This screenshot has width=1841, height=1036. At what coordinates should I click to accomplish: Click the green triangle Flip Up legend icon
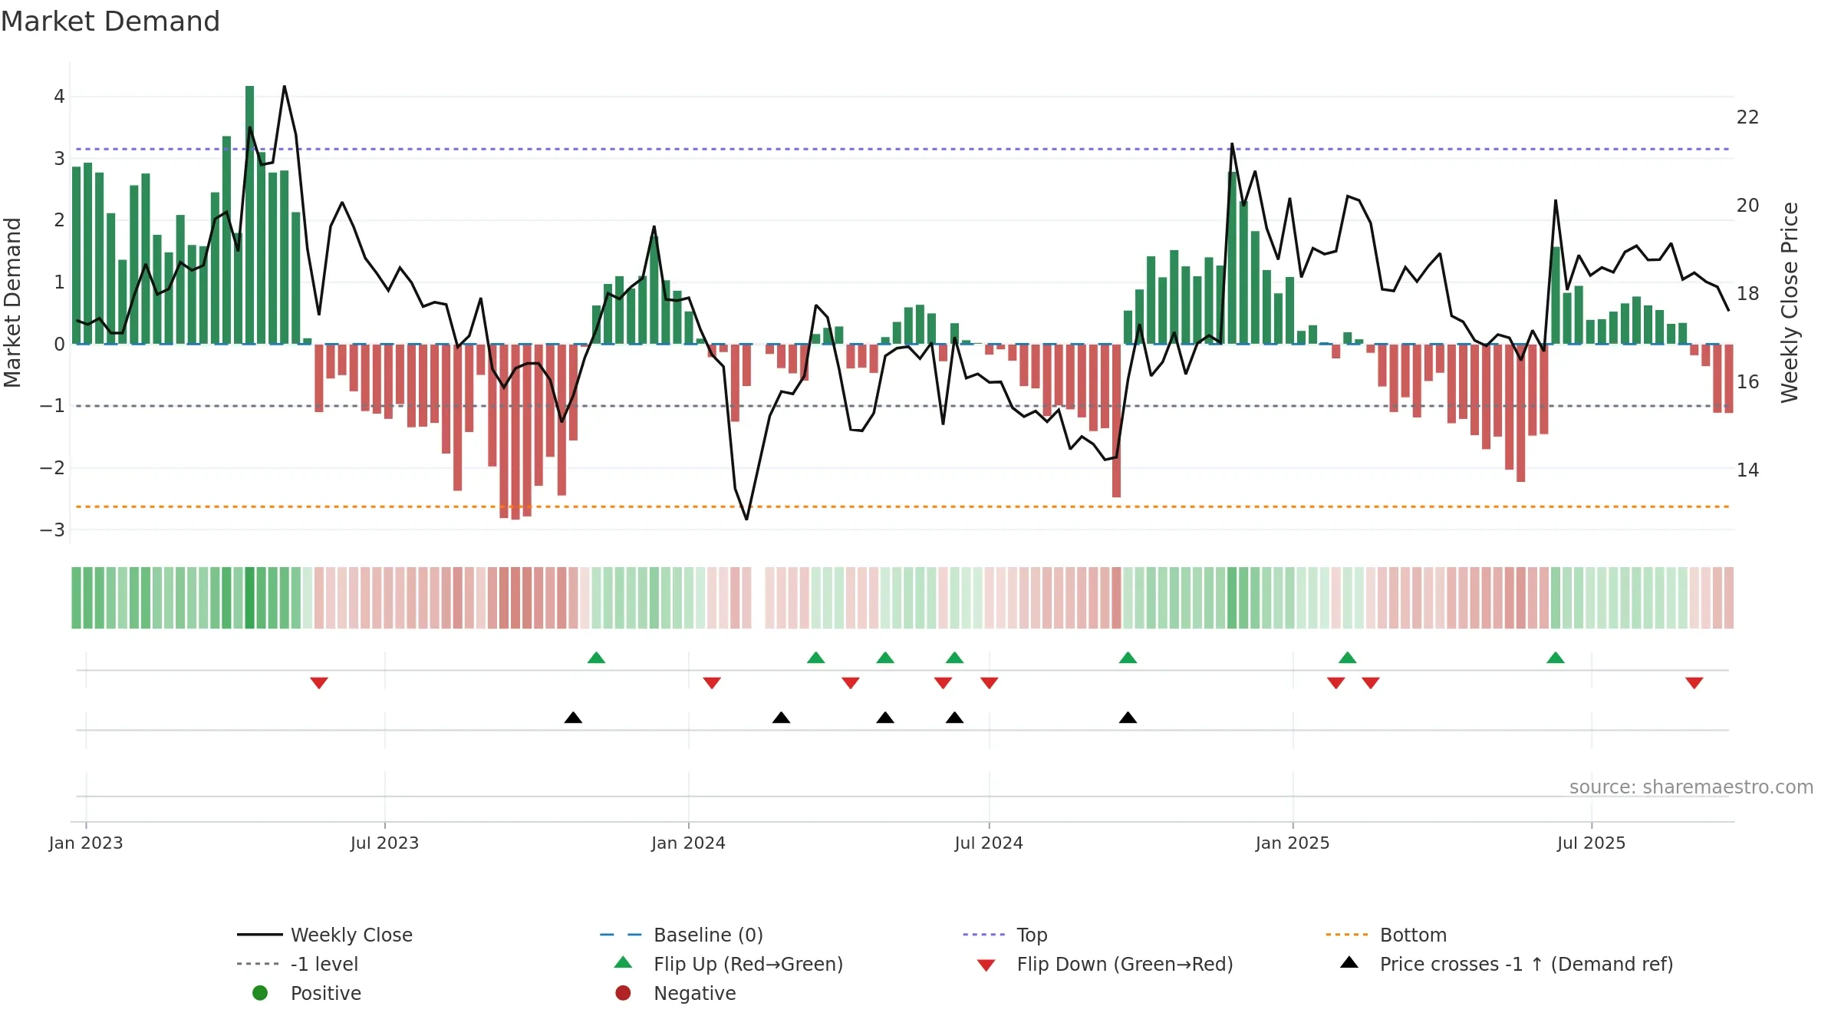624,962
